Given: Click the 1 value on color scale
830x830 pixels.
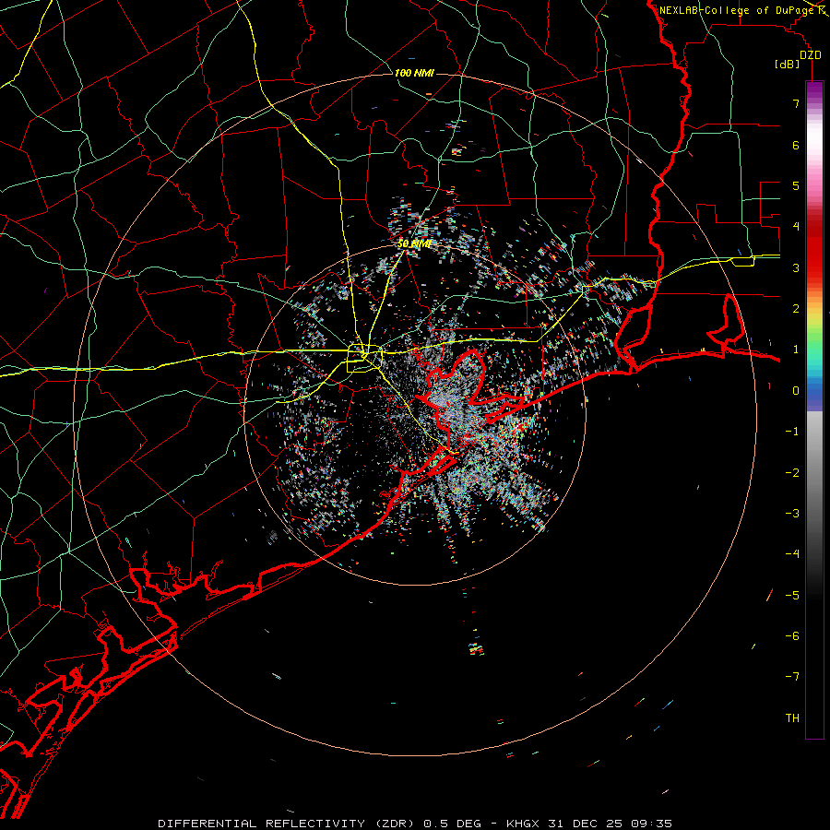Looking at the screenshot, I should (x=796, y=350).
